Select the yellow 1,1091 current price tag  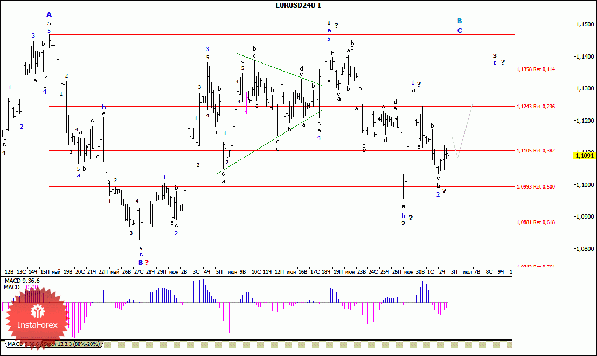click(x=584, y=156)
